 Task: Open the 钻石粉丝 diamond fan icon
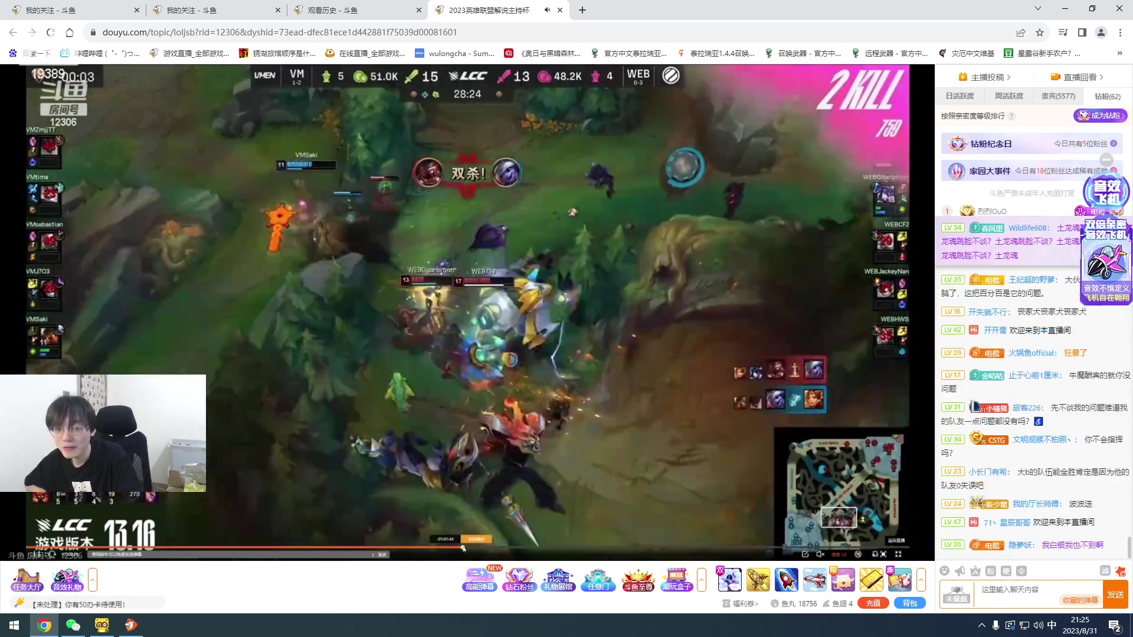click(x=519, y=580)
